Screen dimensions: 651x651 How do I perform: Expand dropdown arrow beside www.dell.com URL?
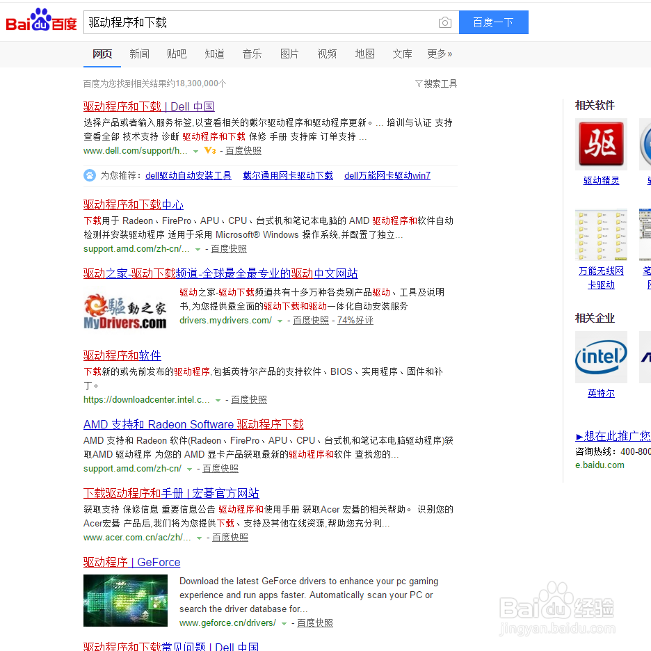coord(195,152)
